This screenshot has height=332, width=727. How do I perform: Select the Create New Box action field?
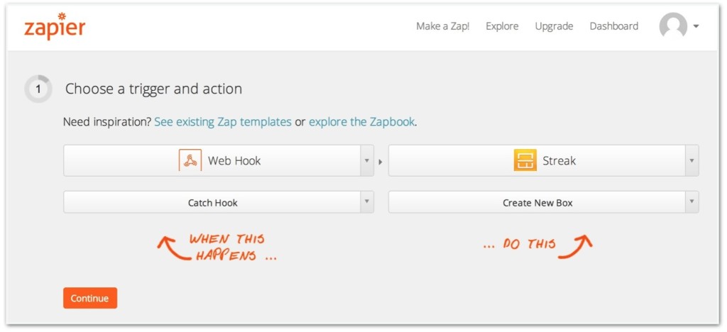[x=537, y=202]
